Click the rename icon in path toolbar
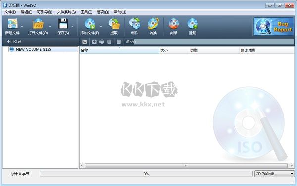Viewport: 297px width, 186px height. 101,42
